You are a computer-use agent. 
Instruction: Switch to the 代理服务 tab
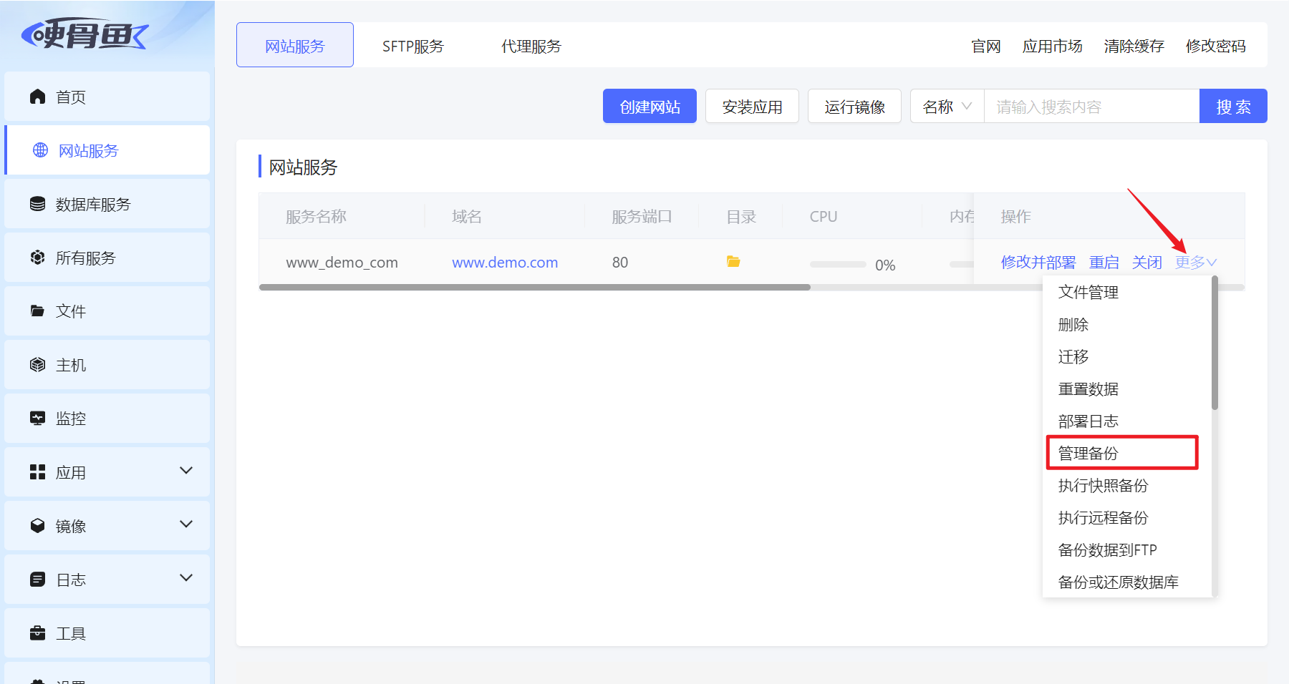[531, 47]
